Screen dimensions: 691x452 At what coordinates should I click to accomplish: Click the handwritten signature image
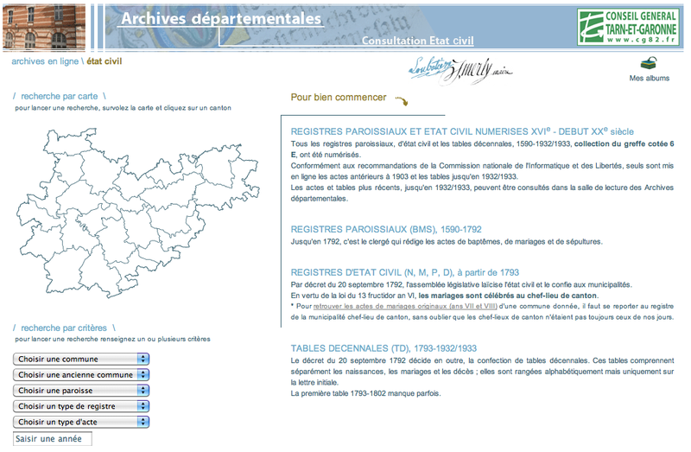(460, 70)
